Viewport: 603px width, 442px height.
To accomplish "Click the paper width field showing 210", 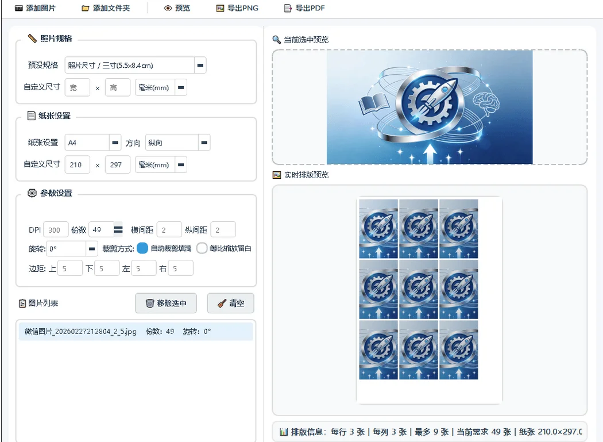I will (x=78, y=165).
